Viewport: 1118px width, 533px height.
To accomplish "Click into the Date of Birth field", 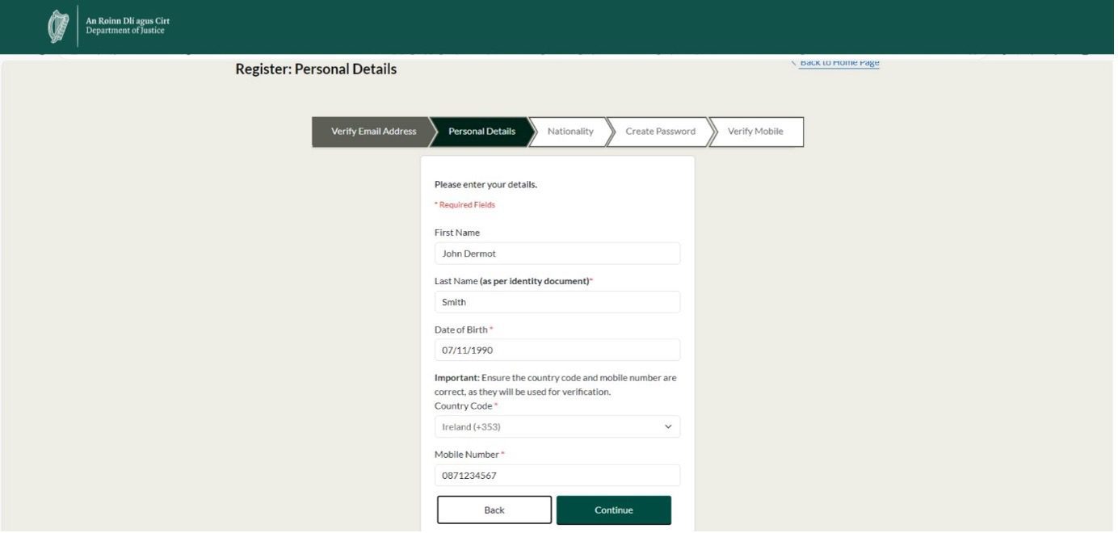I will pos(557,350).
